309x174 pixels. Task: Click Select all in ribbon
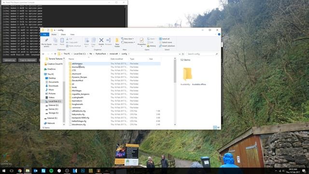click(164, 39)
